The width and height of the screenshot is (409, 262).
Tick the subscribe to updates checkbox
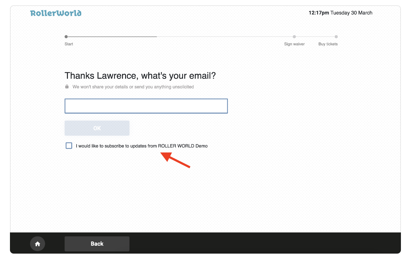(69, 146)
